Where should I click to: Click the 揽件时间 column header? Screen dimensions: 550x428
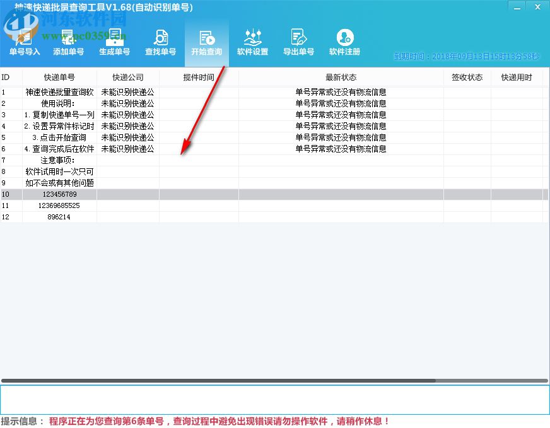(199, 77)
